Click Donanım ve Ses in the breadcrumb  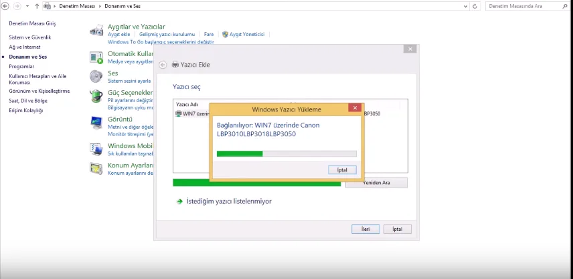(122, 6)
